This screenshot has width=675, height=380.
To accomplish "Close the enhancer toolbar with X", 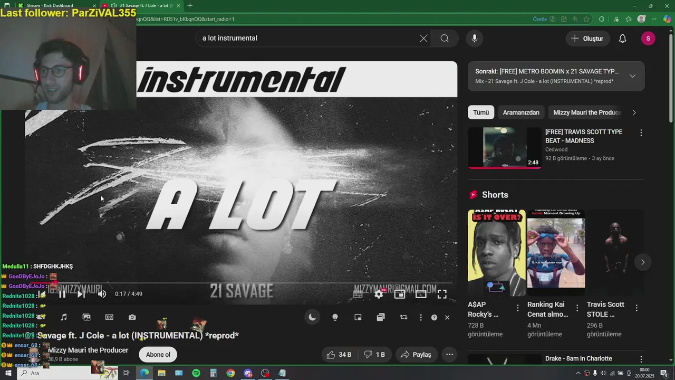I will click(447, 317).
